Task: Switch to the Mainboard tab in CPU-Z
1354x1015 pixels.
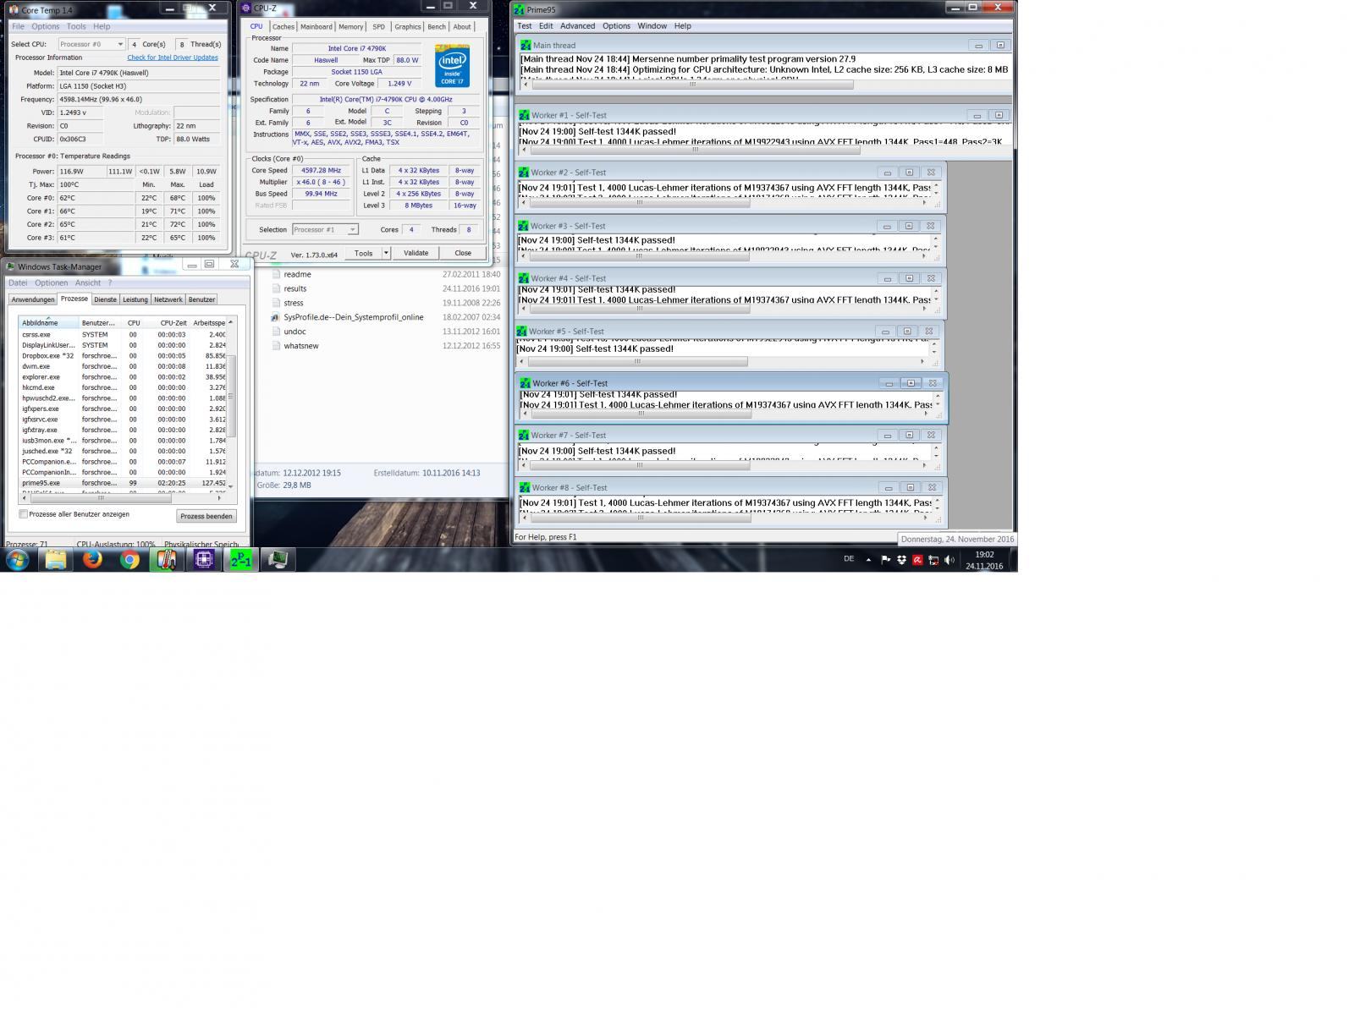Action: (x=316, y=27)
